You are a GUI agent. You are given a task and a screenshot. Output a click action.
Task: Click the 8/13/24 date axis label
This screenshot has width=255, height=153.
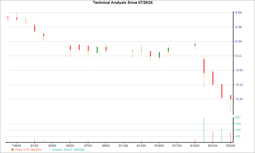[141, 146]
